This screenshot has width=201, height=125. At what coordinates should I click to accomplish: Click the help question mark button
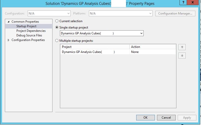[x=183, y=3]
